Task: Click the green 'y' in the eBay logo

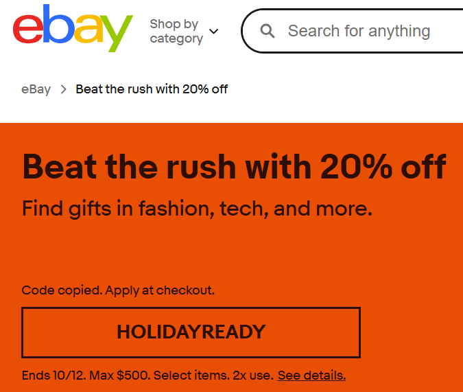Action: [115, 33]
